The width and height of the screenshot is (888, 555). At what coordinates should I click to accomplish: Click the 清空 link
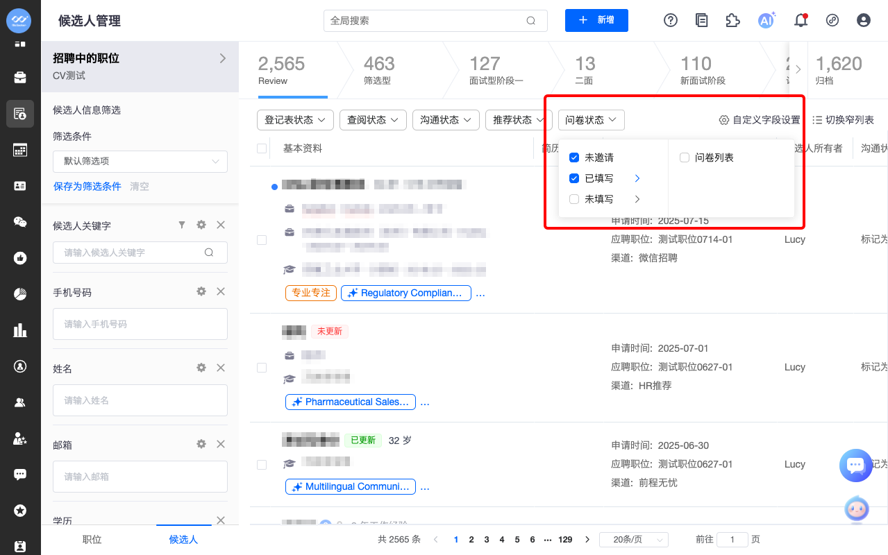(x=140, y=187)
